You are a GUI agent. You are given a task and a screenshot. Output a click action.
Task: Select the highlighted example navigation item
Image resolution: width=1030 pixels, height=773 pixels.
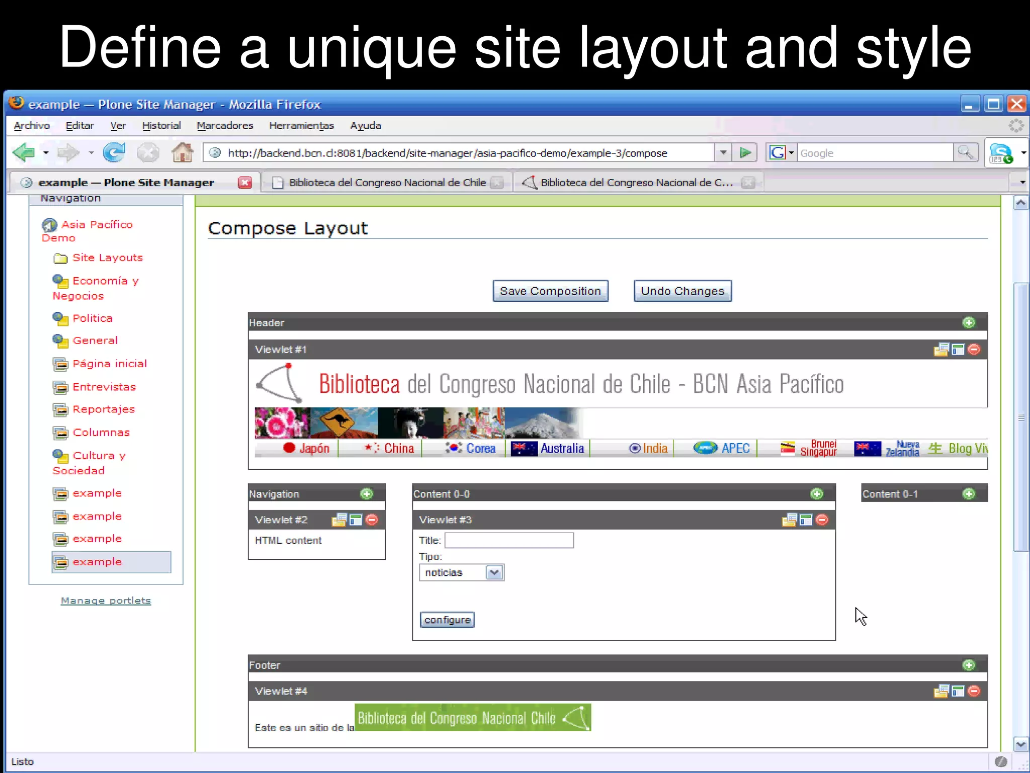pos(111,562)
